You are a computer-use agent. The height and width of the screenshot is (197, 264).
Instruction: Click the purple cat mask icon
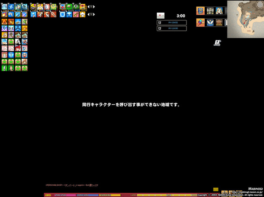click(11, 28)
